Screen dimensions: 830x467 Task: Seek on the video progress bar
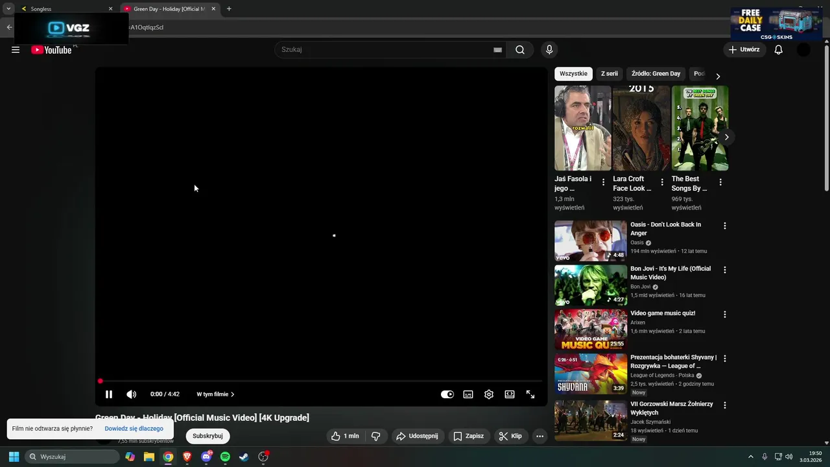pyautogui.click(x=321, y=381)
